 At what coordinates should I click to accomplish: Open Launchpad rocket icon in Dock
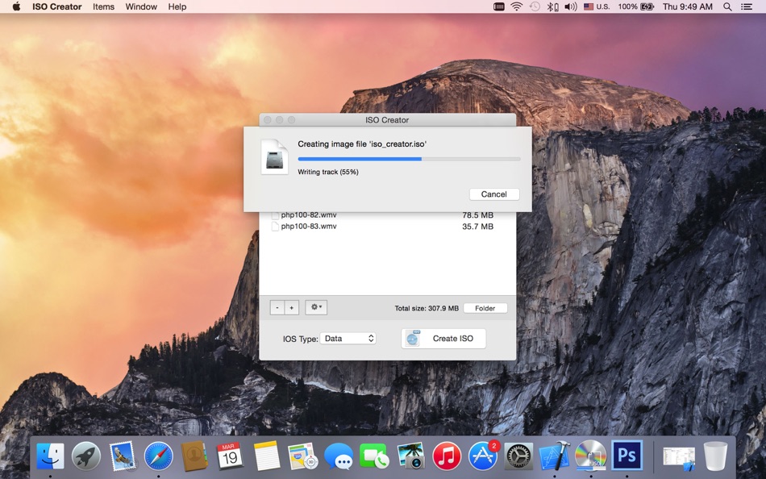tap(86, 456)
